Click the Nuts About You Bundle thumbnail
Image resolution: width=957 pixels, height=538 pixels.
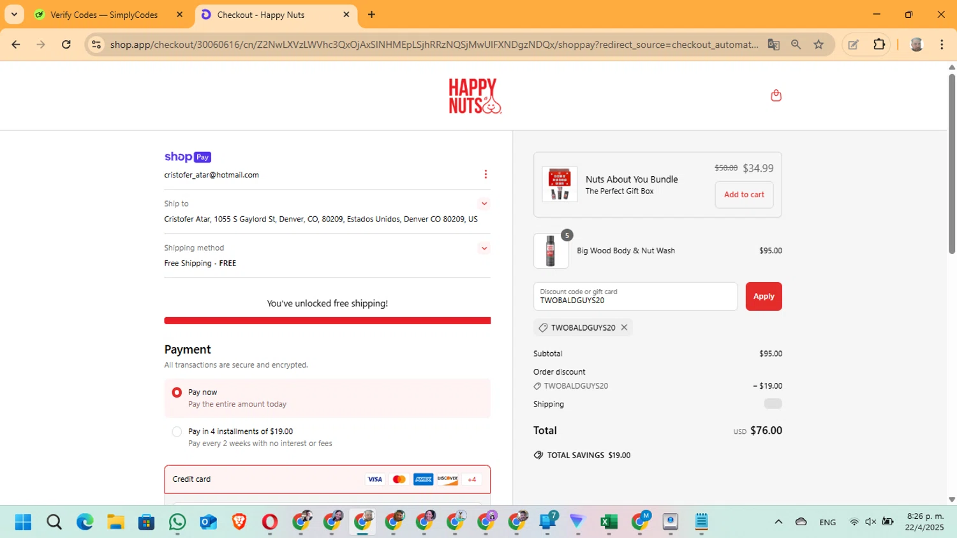point(560,184)
